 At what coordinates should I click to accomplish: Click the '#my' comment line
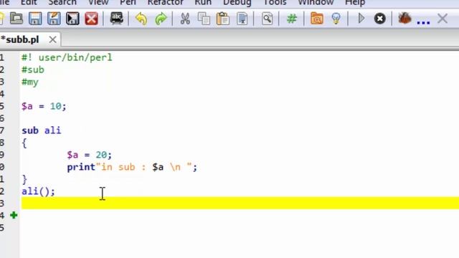point(30,82)
